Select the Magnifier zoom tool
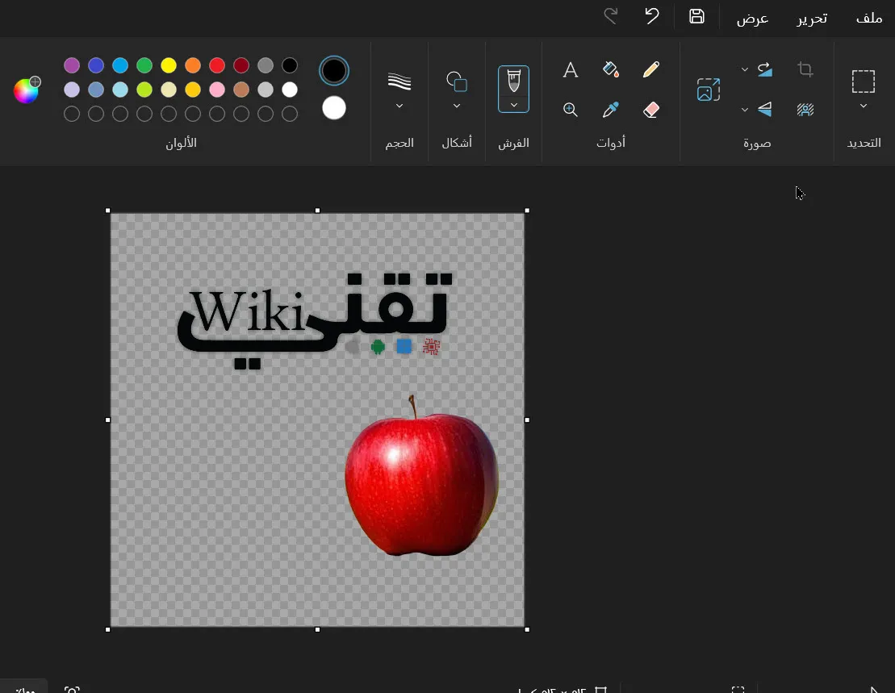Screen dimensions: 895x693 [x=571, y=110]
